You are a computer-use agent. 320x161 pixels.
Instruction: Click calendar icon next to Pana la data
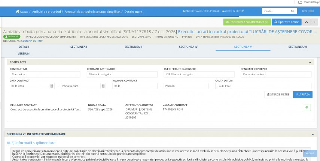103,86
